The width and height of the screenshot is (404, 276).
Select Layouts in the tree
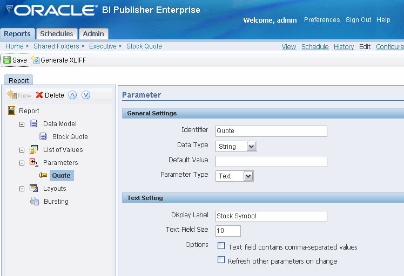[x=55, y=188]
